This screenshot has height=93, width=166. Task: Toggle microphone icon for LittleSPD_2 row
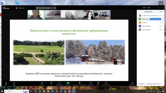[160, 22]
